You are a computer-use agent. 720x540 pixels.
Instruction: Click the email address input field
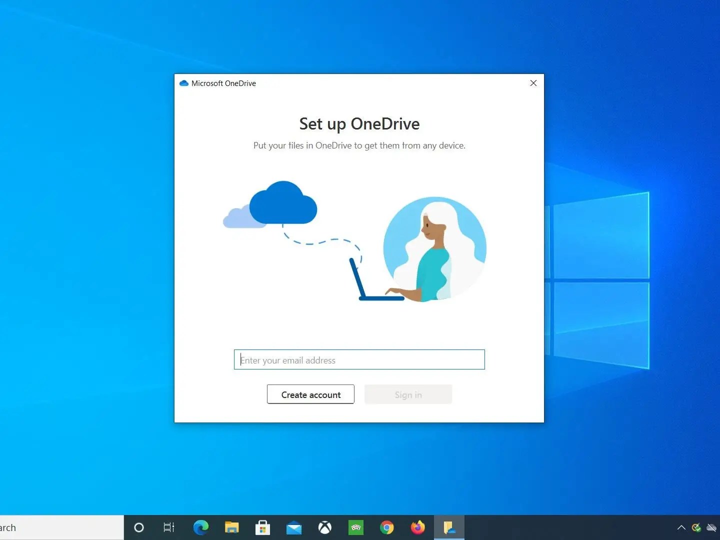[359, 359]
